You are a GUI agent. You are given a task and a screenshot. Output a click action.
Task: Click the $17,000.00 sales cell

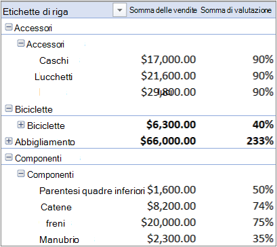click(x=169, y=60)
